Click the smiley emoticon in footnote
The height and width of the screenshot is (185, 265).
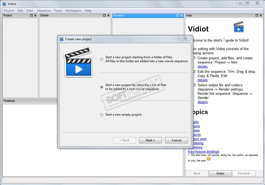coord(209,159)
